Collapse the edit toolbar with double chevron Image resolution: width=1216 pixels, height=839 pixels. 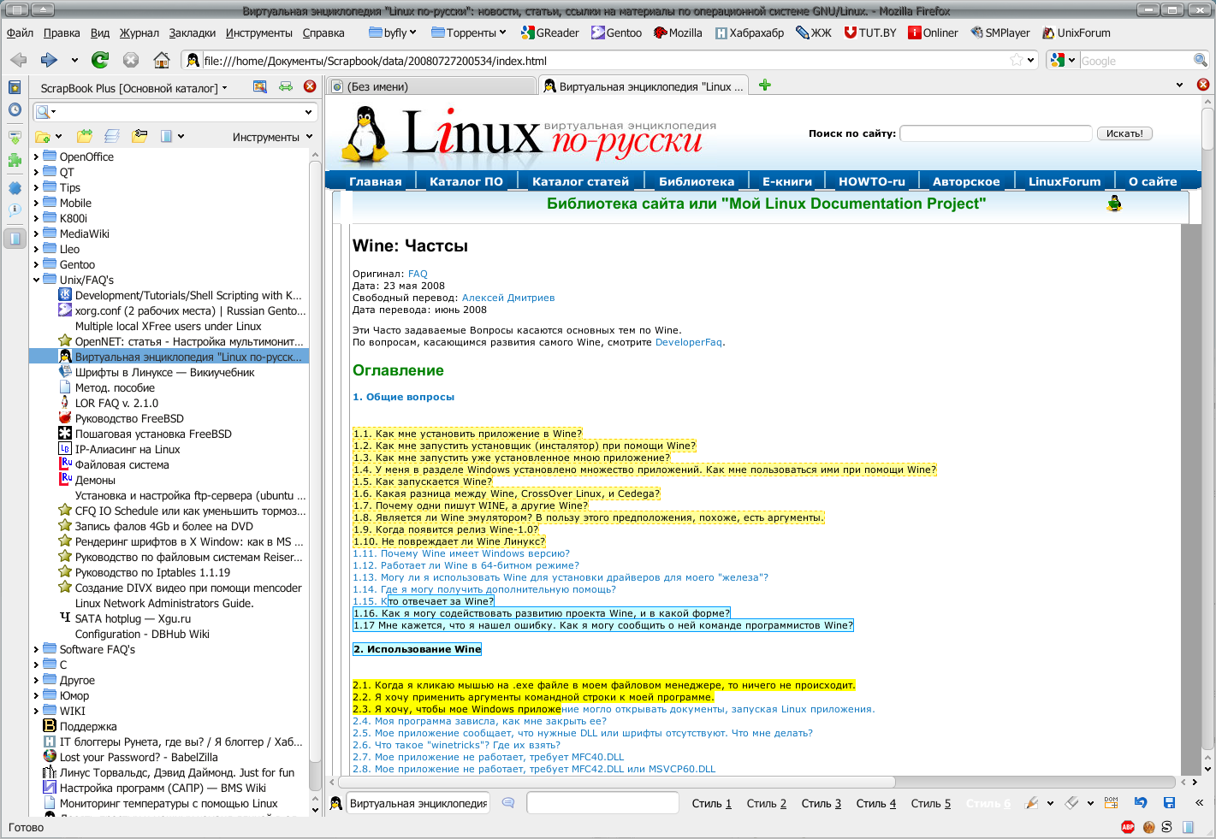click(1199, 803)
